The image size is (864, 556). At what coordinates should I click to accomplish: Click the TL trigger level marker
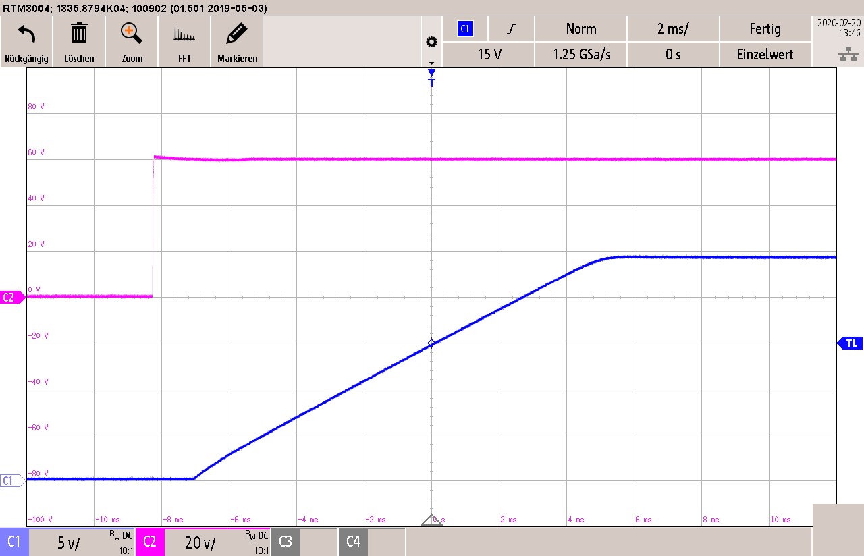click(x=850, y=343)
